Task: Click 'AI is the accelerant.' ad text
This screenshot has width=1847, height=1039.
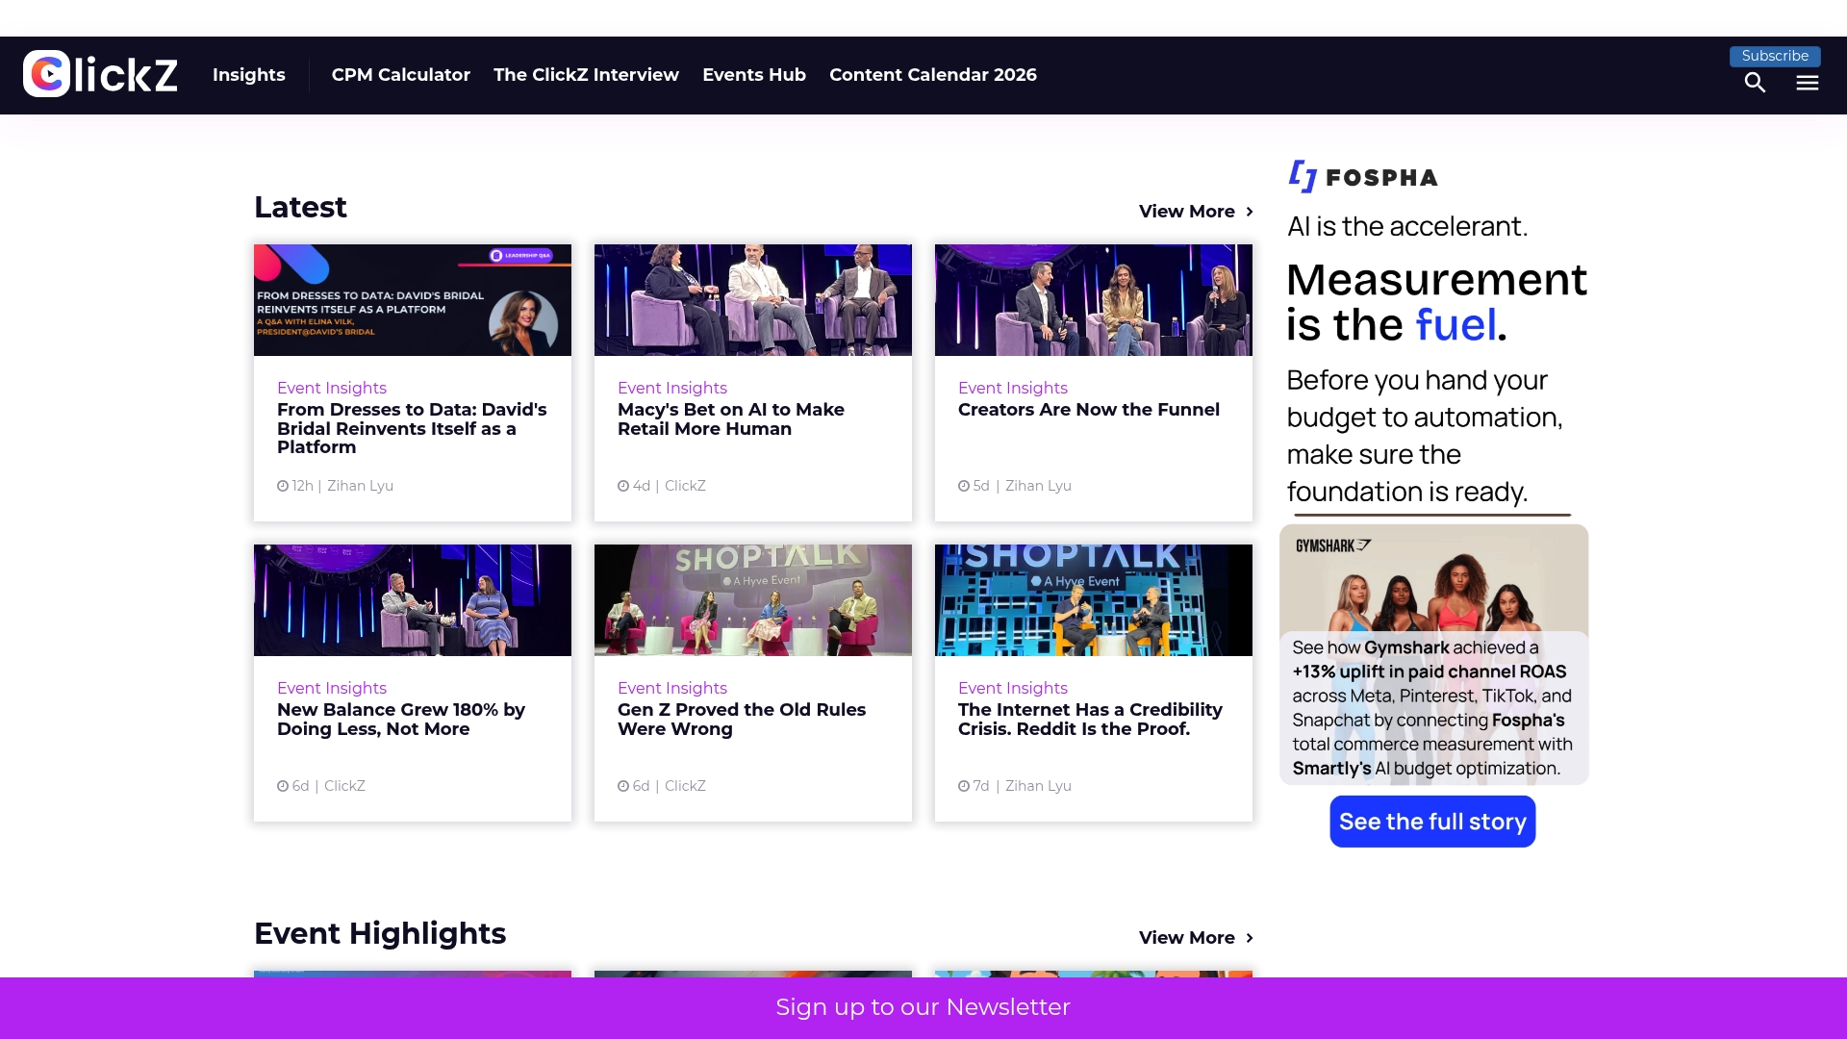Action: 1407,226
